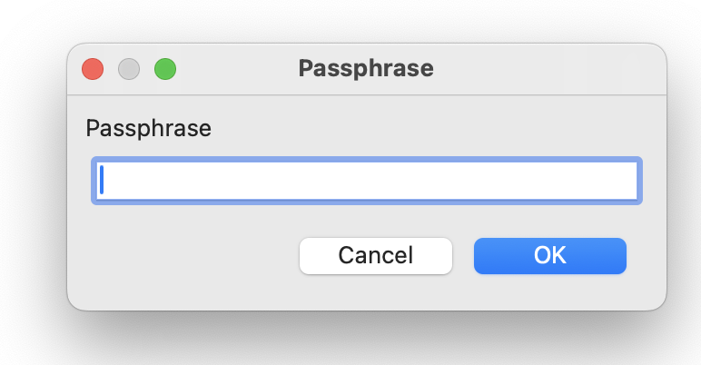
Task: Select the focused blue-outlined text box
Action: click(367, 181)
